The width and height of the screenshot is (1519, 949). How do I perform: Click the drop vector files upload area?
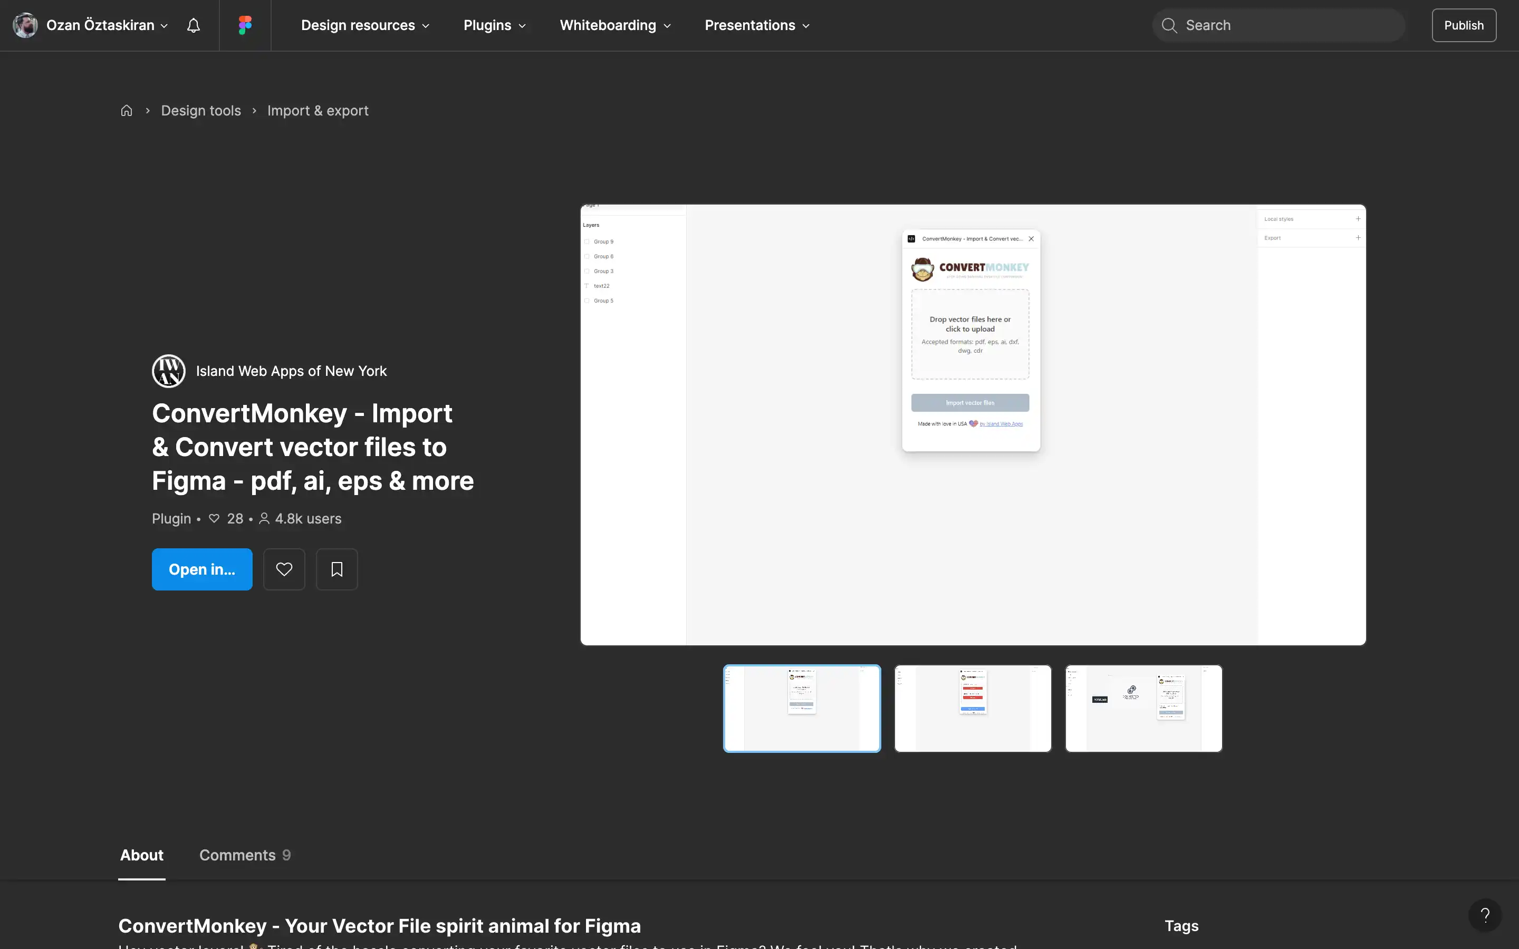(970, 334)
